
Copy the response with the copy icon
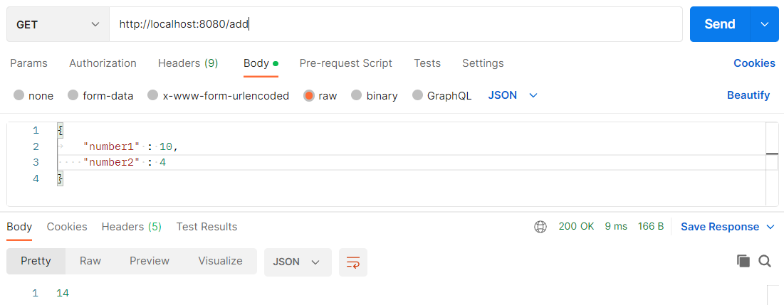pos(743,261)
